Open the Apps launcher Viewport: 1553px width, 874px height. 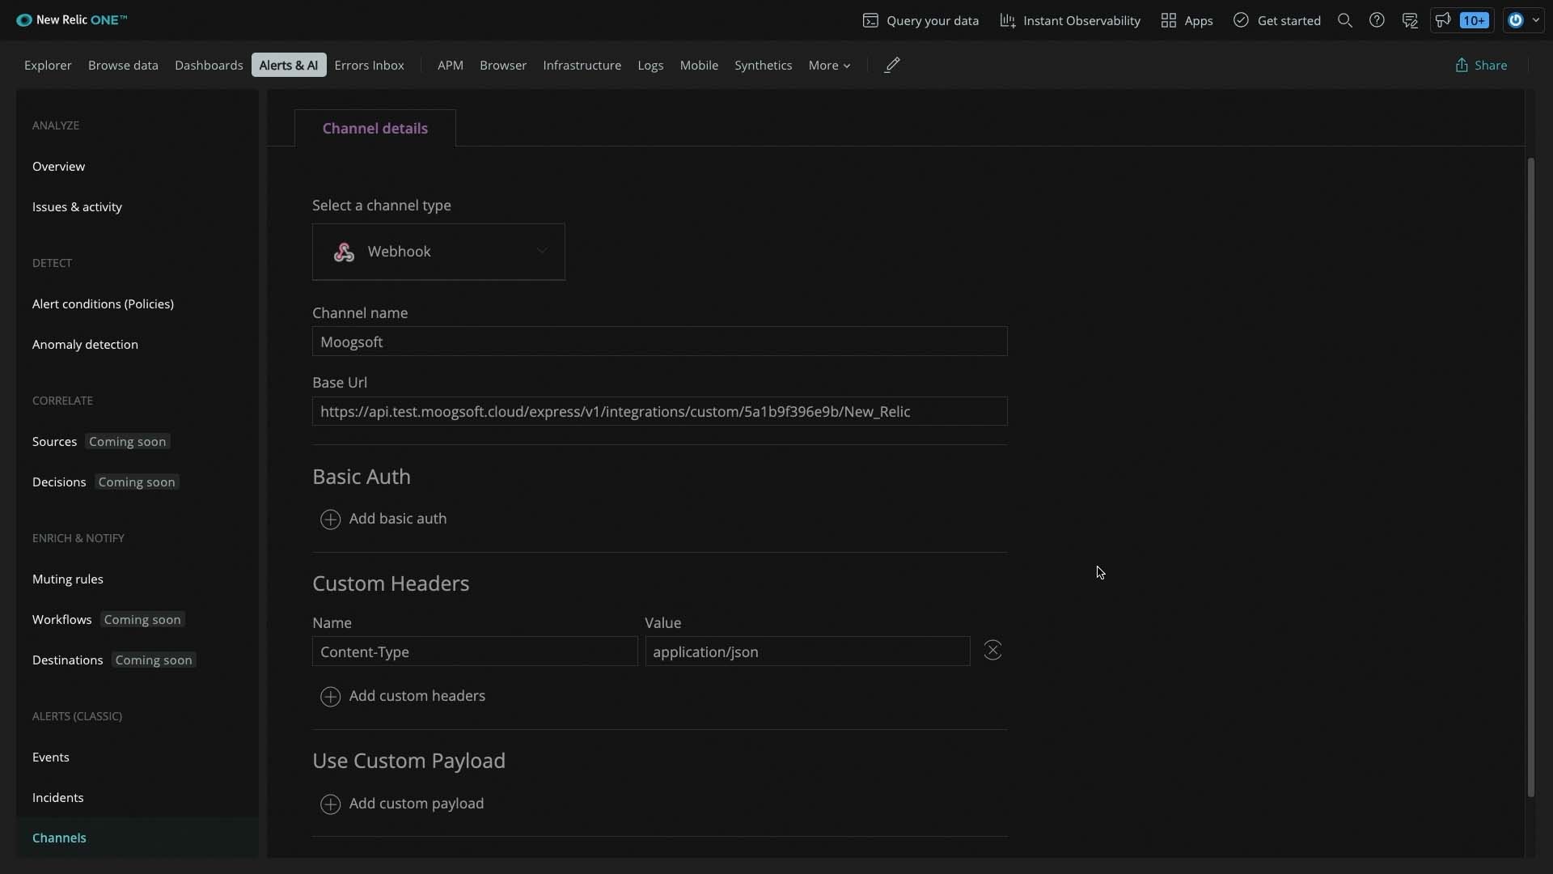[1187, 20]
